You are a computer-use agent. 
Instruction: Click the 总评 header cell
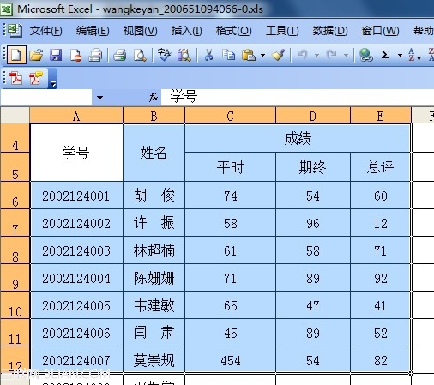click(x=380, y=167)
